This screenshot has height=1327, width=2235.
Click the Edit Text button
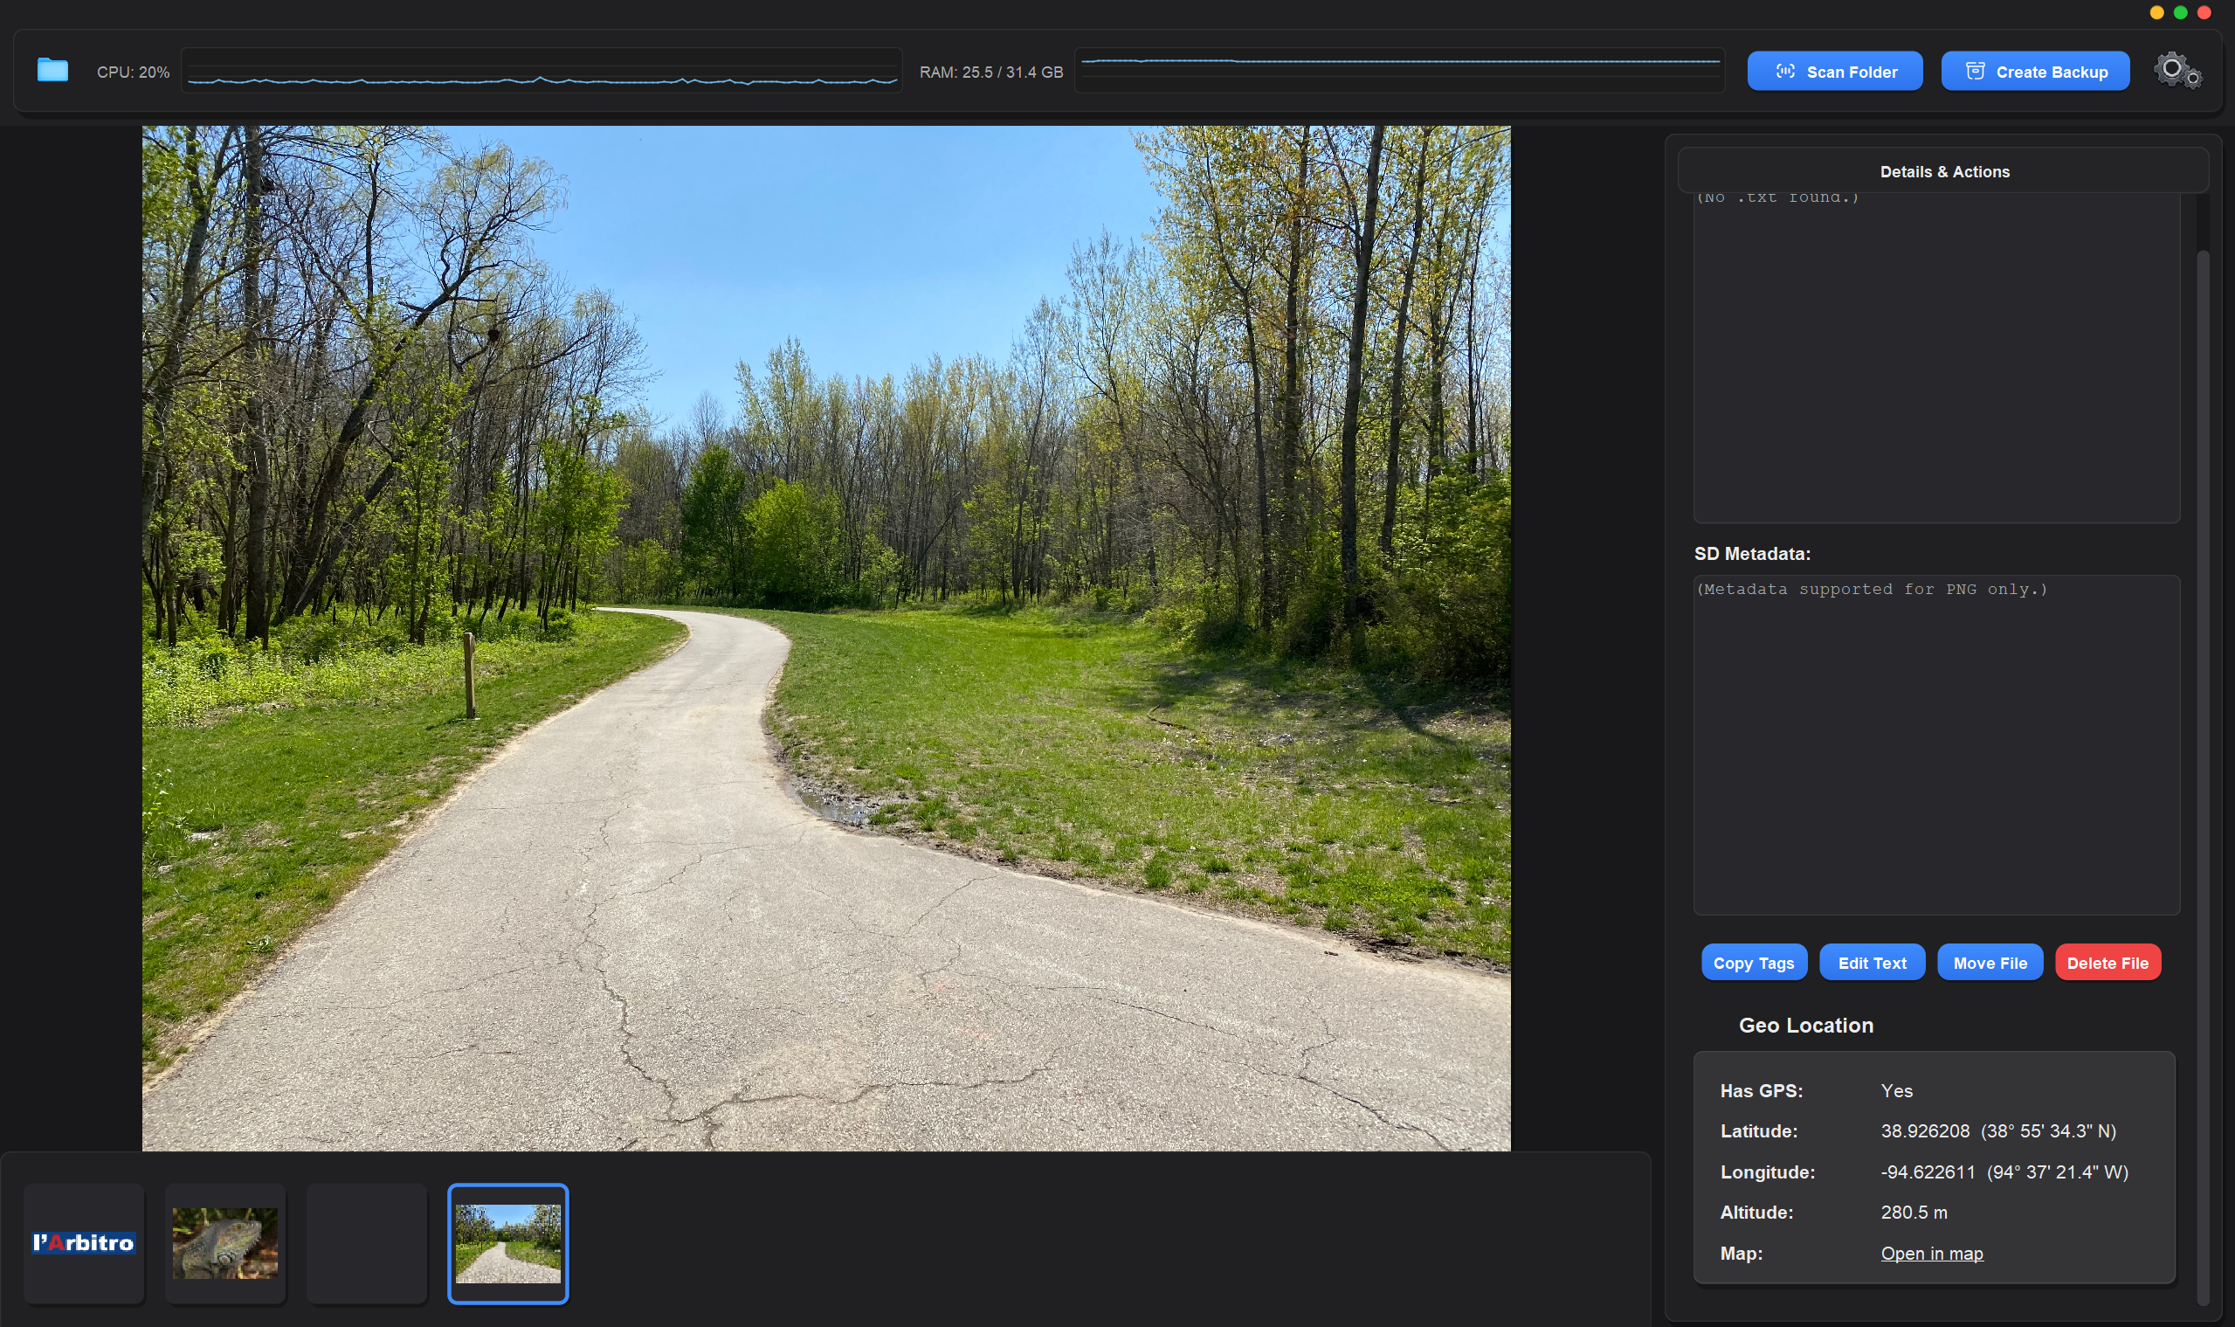click(1872, 963)
